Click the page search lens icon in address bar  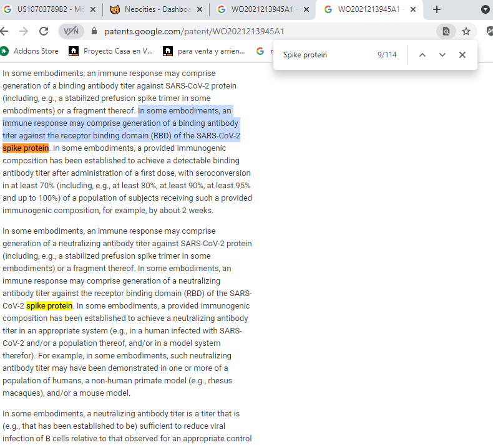click(x=446, y=31)
